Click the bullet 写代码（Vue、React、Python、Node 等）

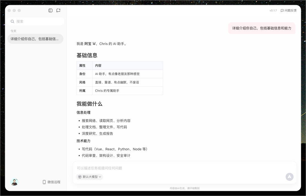point(114,149)
